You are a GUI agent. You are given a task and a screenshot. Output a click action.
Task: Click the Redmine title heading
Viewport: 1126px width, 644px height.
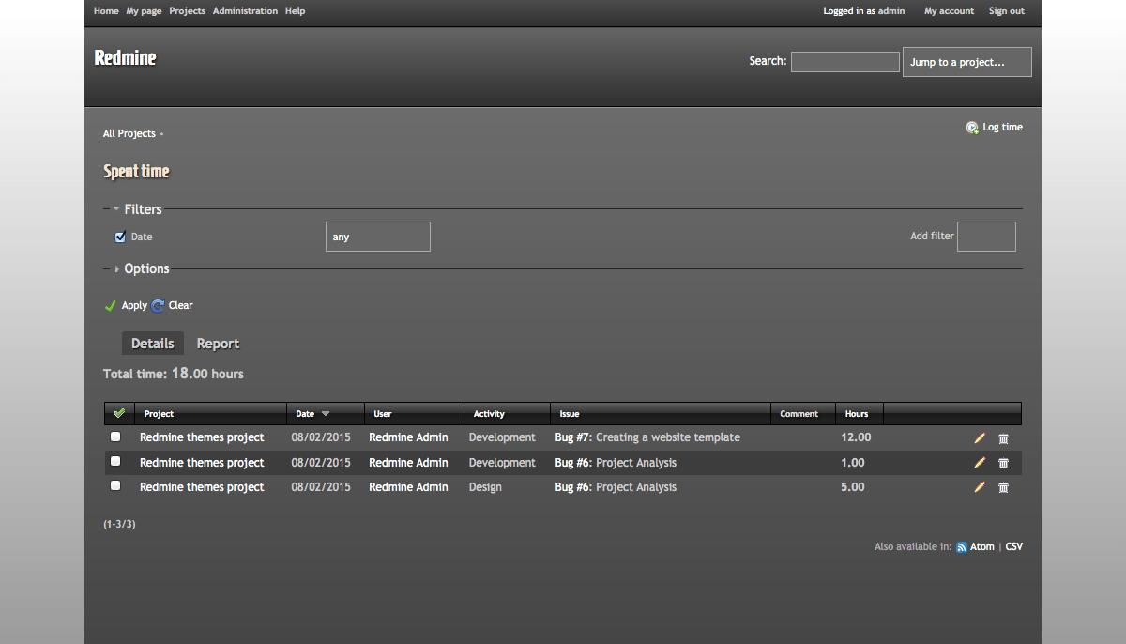[x=125, y=58]
